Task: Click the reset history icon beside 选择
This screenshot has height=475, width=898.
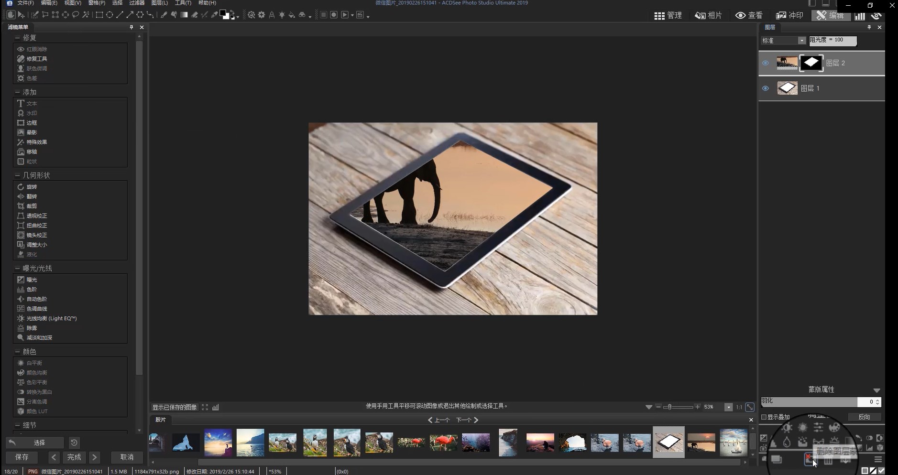Action: (x=74, y=443)
